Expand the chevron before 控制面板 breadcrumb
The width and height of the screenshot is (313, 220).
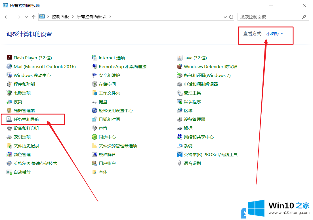pos(48,17)
